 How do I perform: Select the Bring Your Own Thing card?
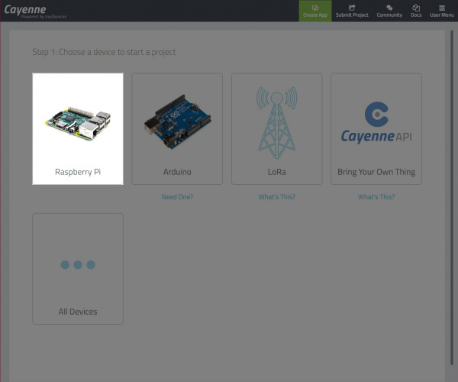click(376, 129)
